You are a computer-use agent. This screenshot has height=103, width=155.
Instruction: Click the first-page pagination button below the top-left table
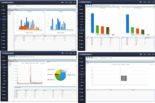point(15,49)
